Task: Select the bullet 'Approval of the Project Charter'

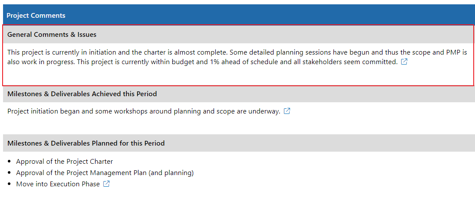Action: tap(65, 162)
